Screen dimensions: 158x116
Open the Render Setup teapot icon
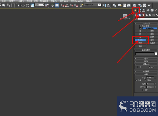[x=140, y=5]
